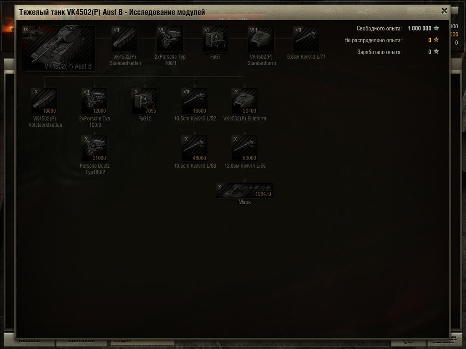Click the free experience value 1 000 000
This screenshot has height=349, width=466.
pos(419,29)
